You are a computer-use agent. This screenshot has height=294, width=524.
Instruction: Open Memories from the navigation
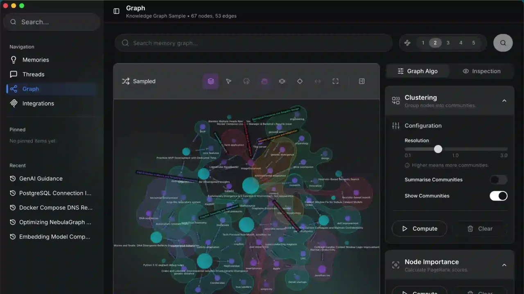[x=52, y=60]
